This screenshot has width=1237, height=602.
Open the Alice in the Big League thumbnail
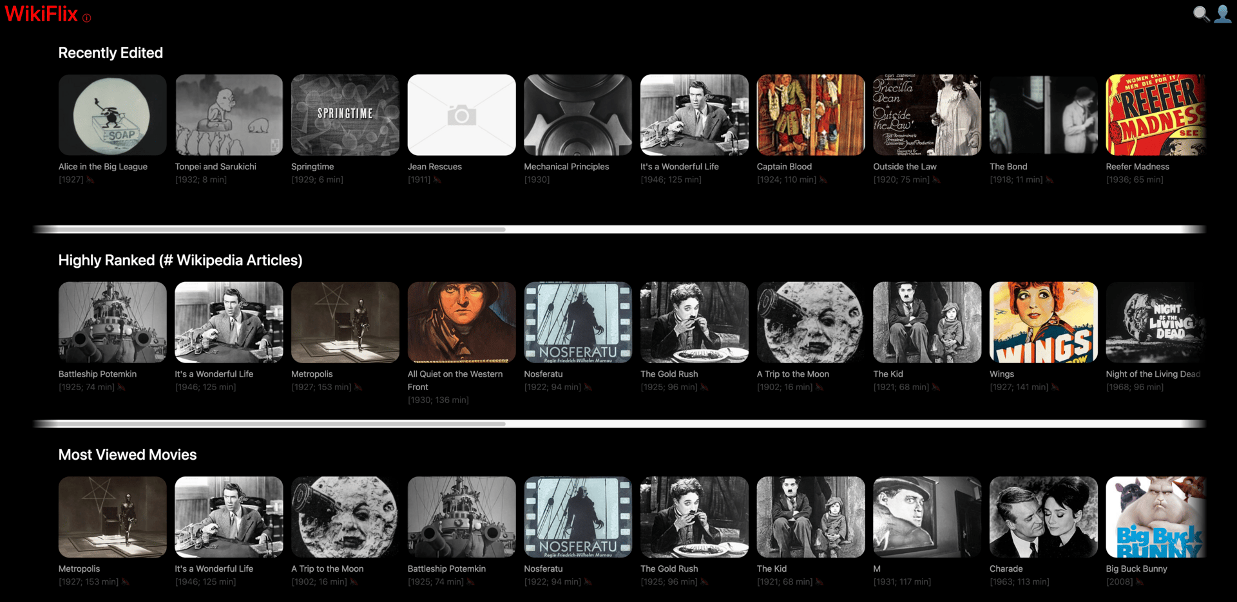pos(113,115)
